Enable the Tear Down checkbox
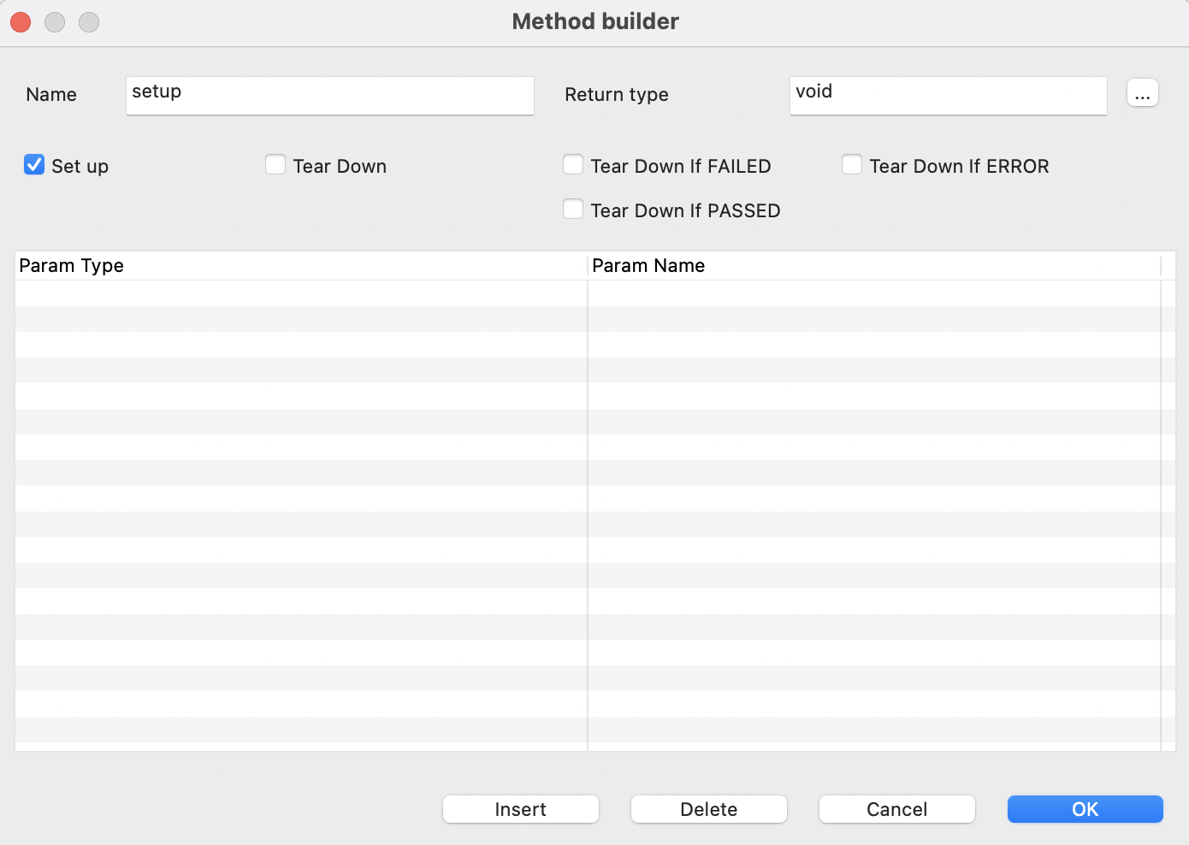This screenshot has height=845, width=1189. tap(275, 164)
